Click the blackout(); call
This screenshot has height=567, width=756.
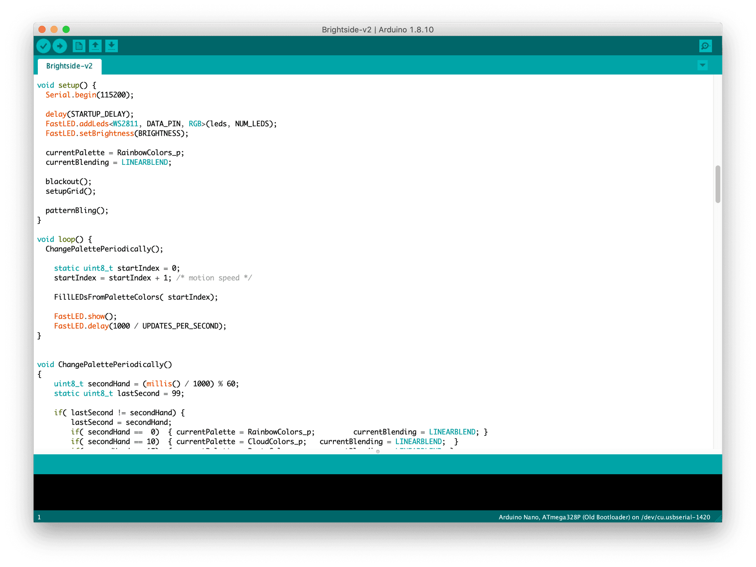(x=68, y=181)
